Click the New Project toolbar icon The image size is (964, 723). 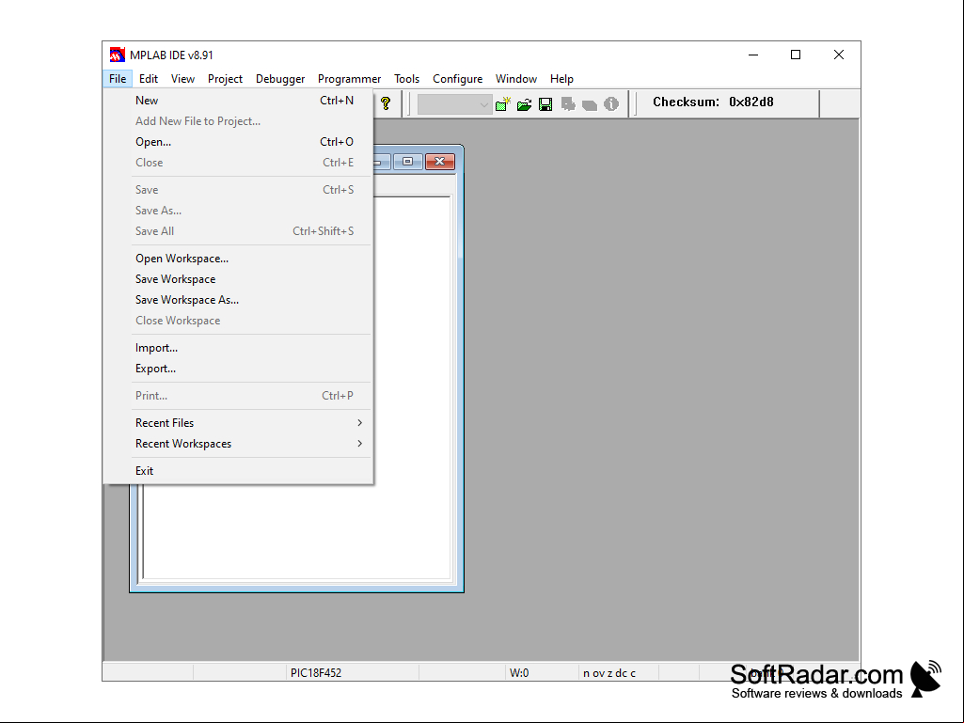(x=503, y=104)
